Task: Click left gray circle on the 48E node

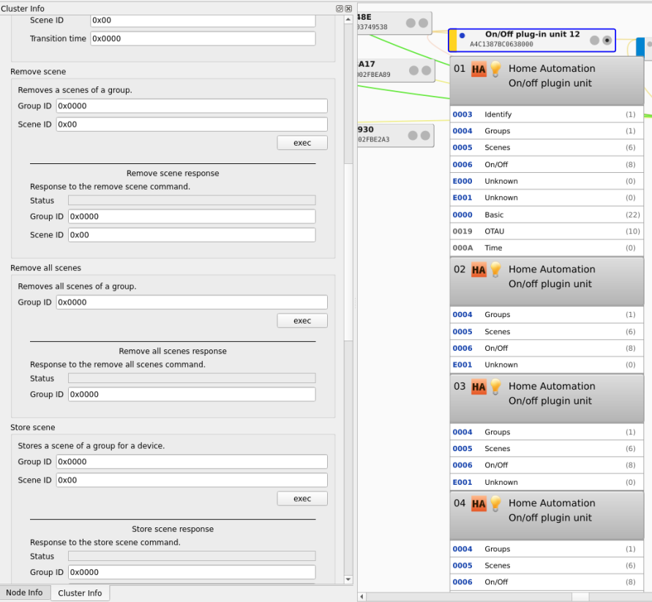Action: pos(411,23)
